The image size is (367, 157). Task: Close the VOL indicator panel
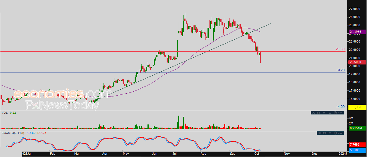pos(314,113)
